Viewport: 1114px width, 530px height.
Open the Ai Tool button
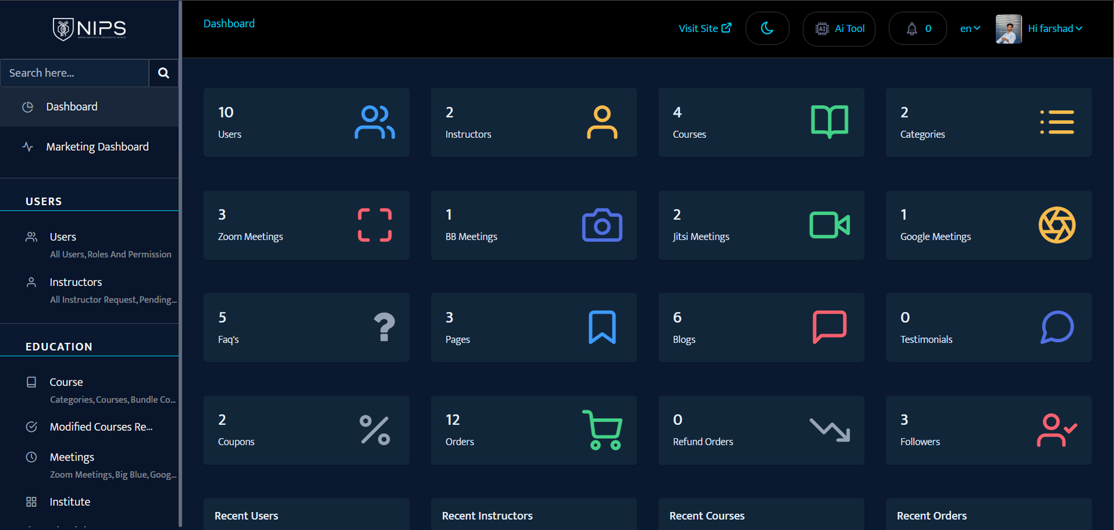tap(839, 29)
